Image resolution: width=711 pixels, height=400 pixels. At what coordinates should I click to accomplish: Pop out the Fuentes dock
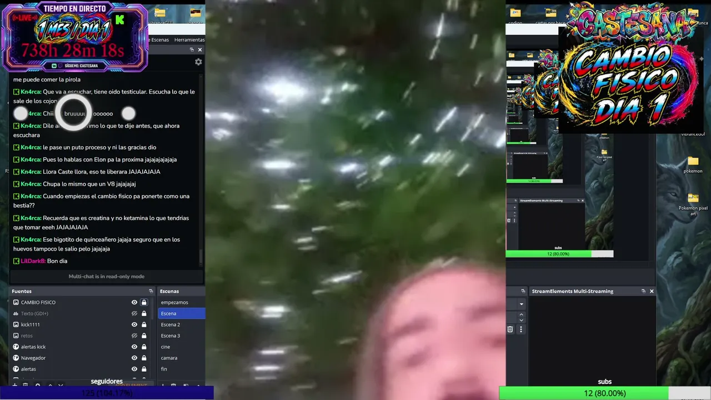(151, 291)
